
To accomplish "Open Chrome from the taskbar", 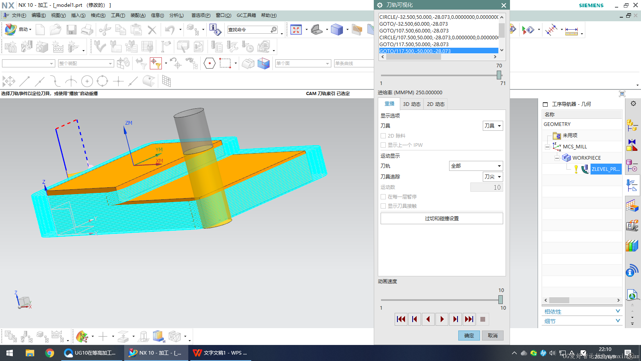I will pyautogui.click(x=50, y=353).
